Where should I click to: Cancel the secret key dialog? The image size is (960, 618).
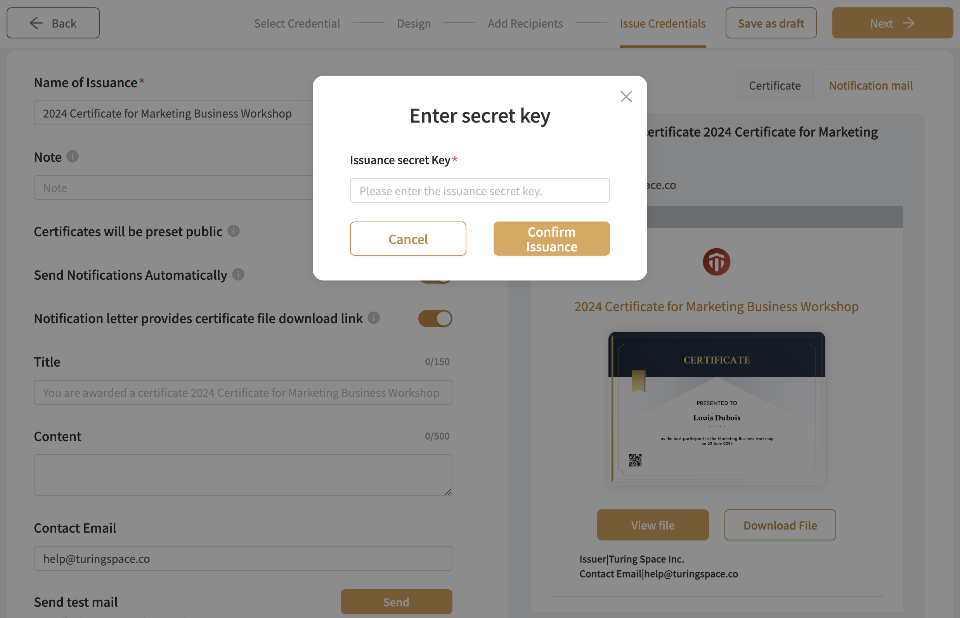coord(408,239)
